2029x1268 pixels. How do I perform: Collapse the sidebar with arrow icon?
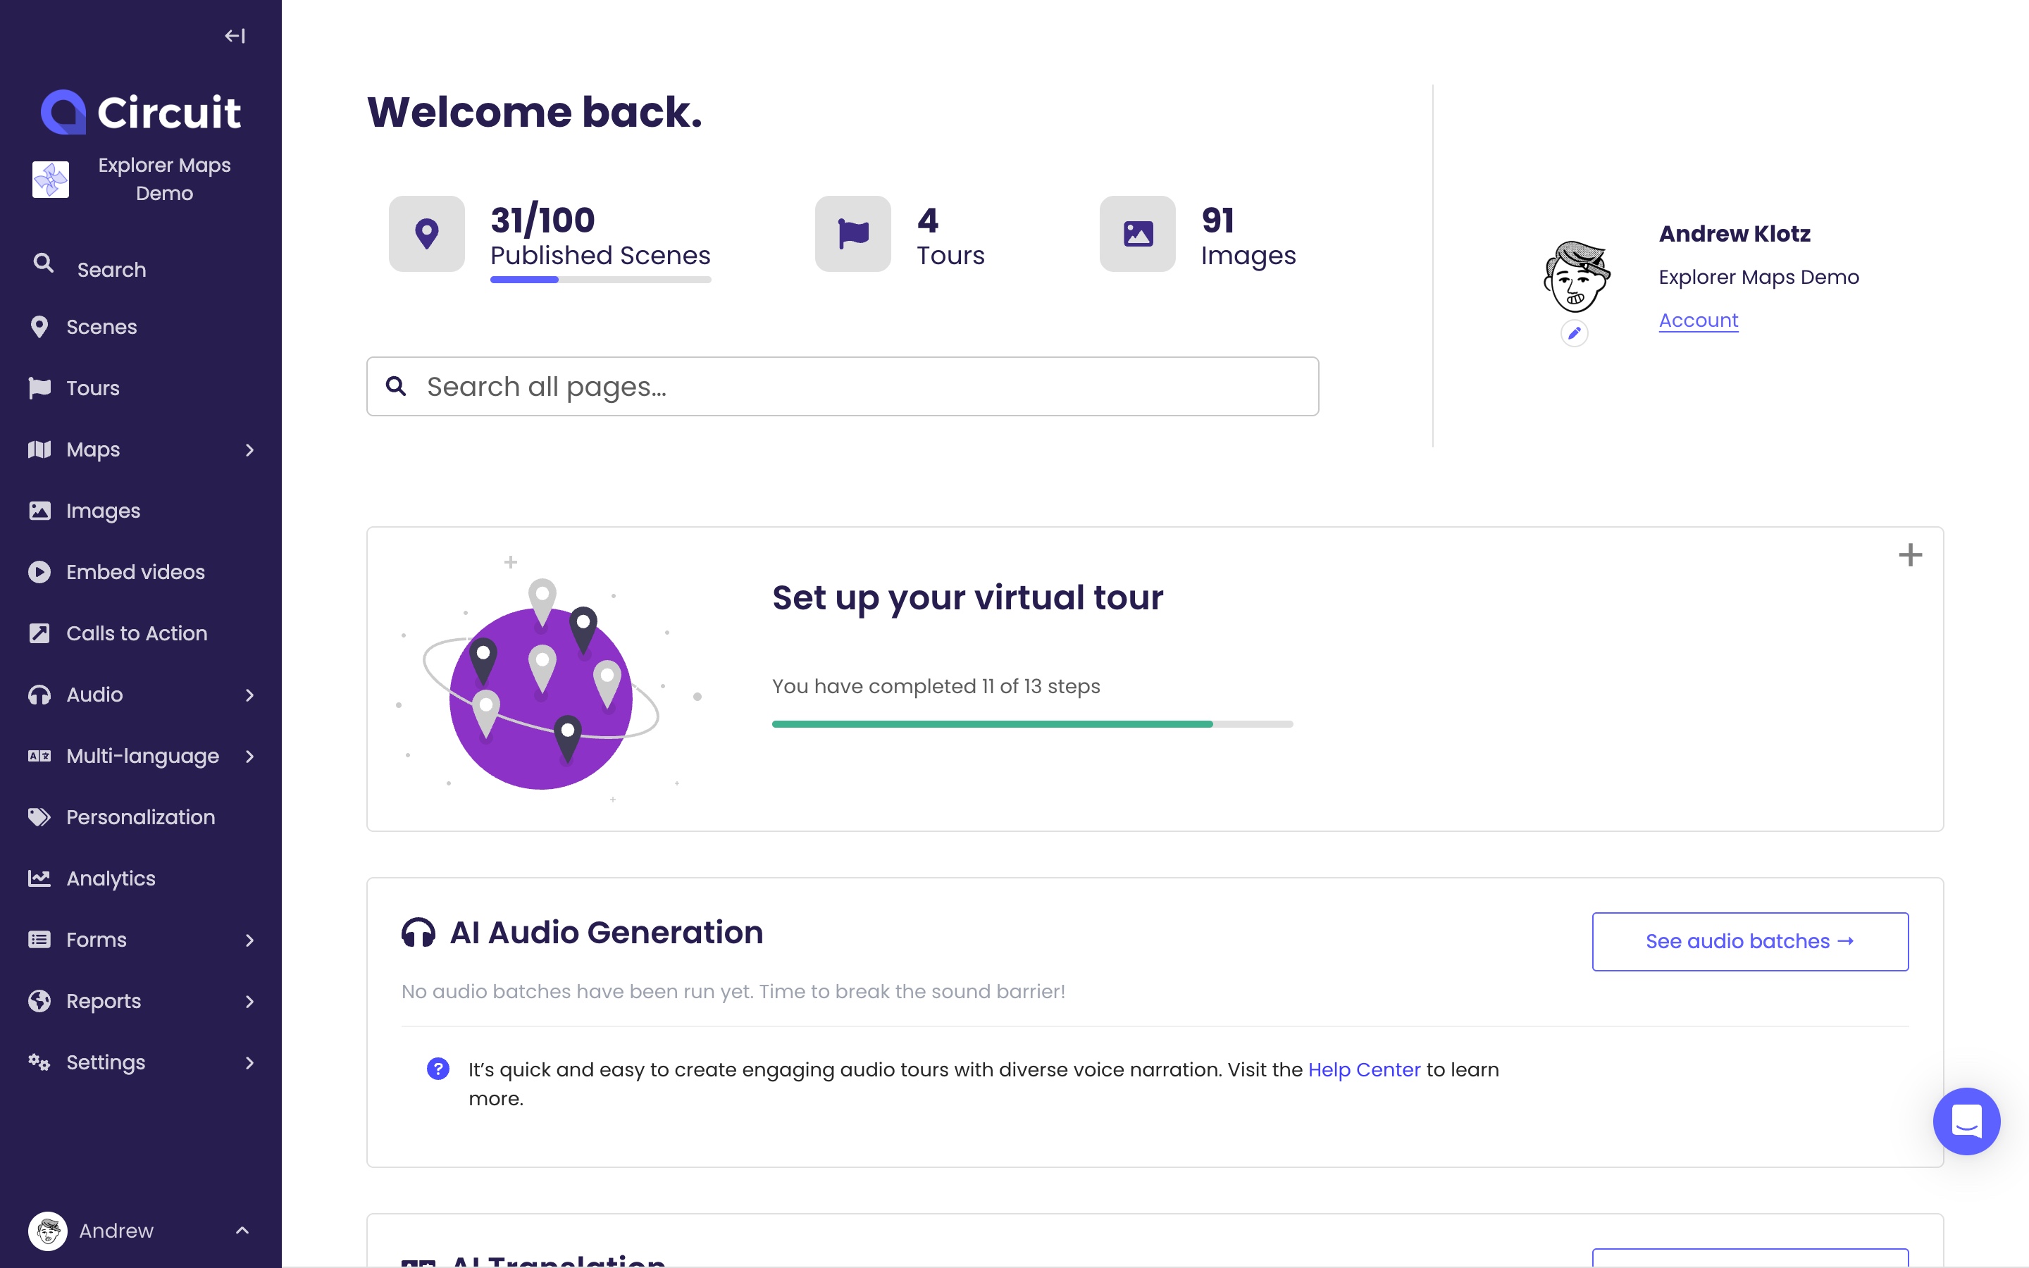pos(235,36)
